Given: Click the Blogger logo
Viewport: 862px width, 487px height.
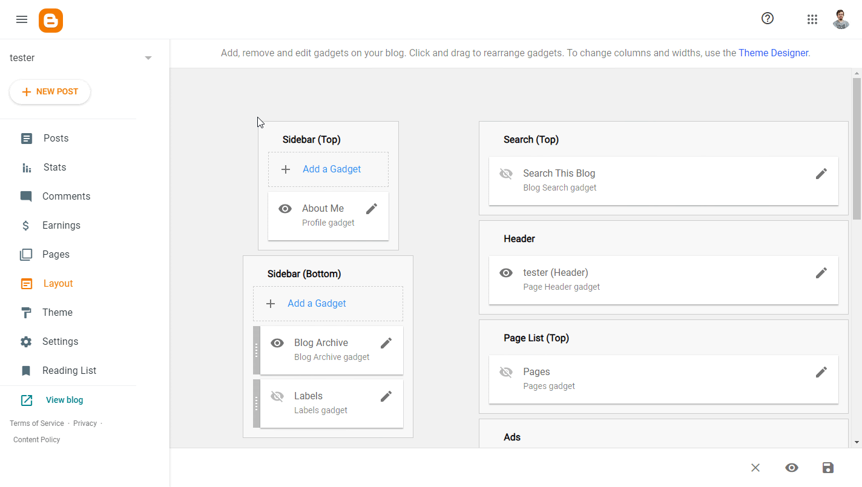Looking at the screenshot, I should pyautogui.click(x=51, y=20).
